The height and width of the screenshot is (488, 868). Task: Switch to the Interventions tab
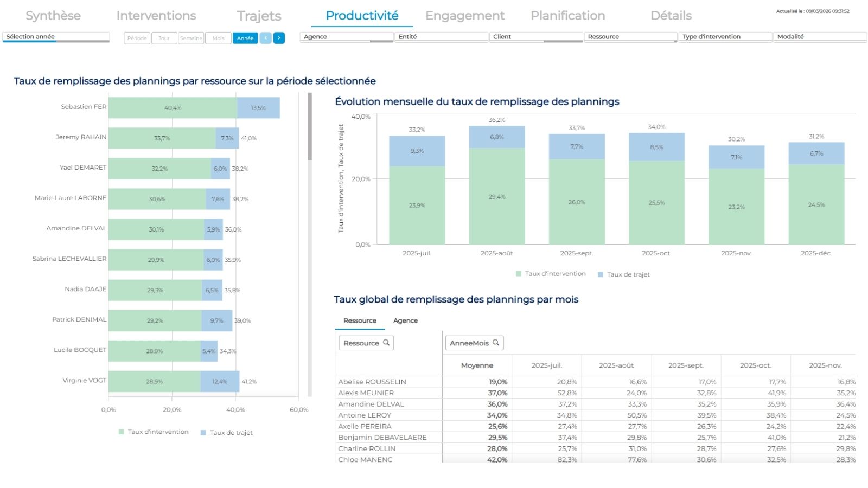point(156,16)
